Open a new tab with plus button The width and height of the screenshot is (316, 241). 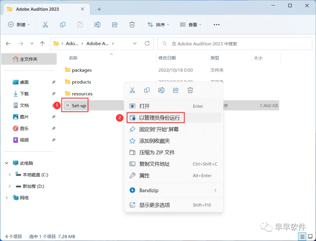(x=99, y=9)
